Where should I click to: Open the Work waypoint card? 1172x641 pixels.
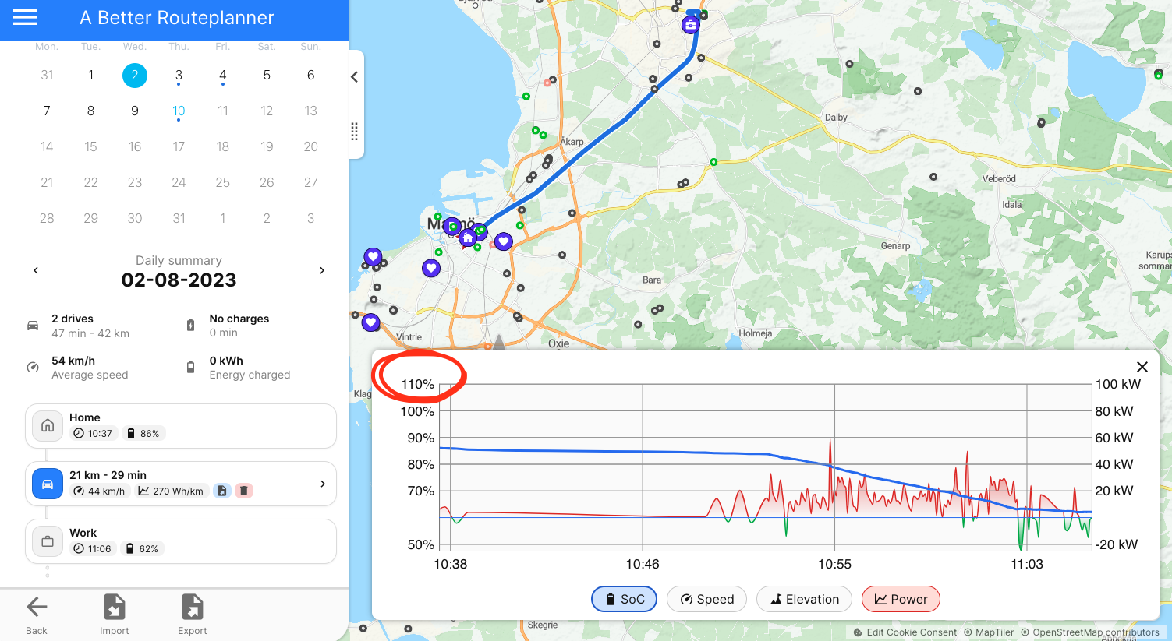tap(180, 541)
